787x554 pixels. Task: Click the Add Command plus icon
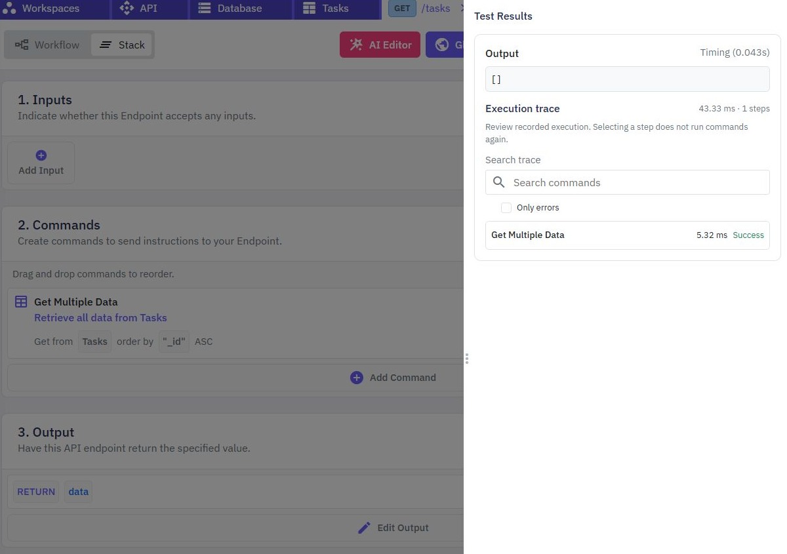357,378
